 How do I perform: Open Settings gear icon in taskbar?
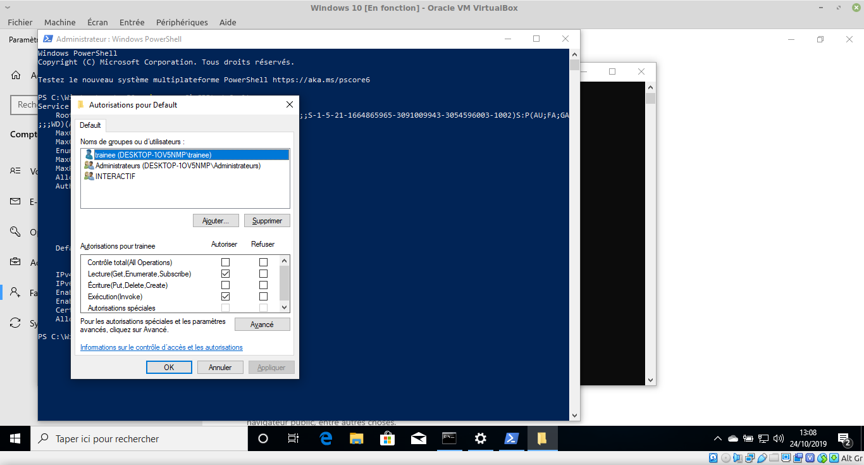pos(480,438)
